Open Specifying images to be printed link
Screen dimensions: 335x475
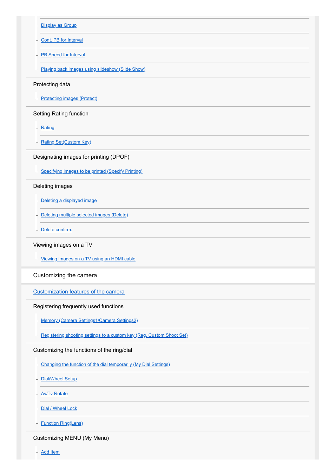(92, 171)
